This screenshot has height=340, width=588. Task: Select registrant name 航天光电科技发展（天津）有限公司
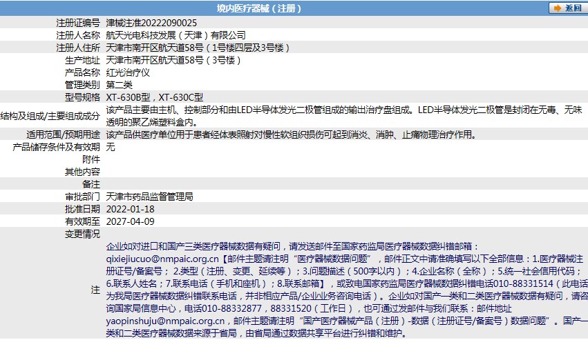pos(176,35)
